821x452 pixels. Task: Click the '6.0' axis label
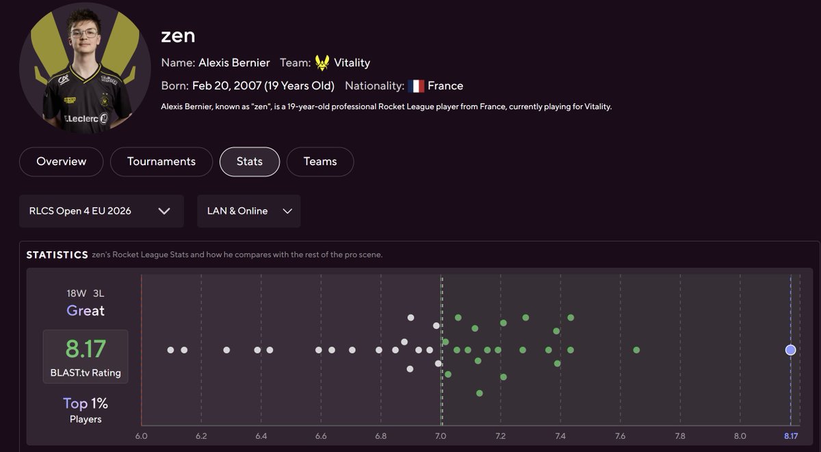(141, 436)
